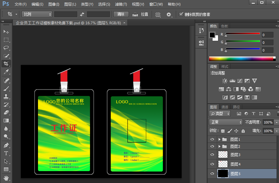Viewport: 279px width, 183px height.
Task: Click the 清除 button
Action: (121, 14)
